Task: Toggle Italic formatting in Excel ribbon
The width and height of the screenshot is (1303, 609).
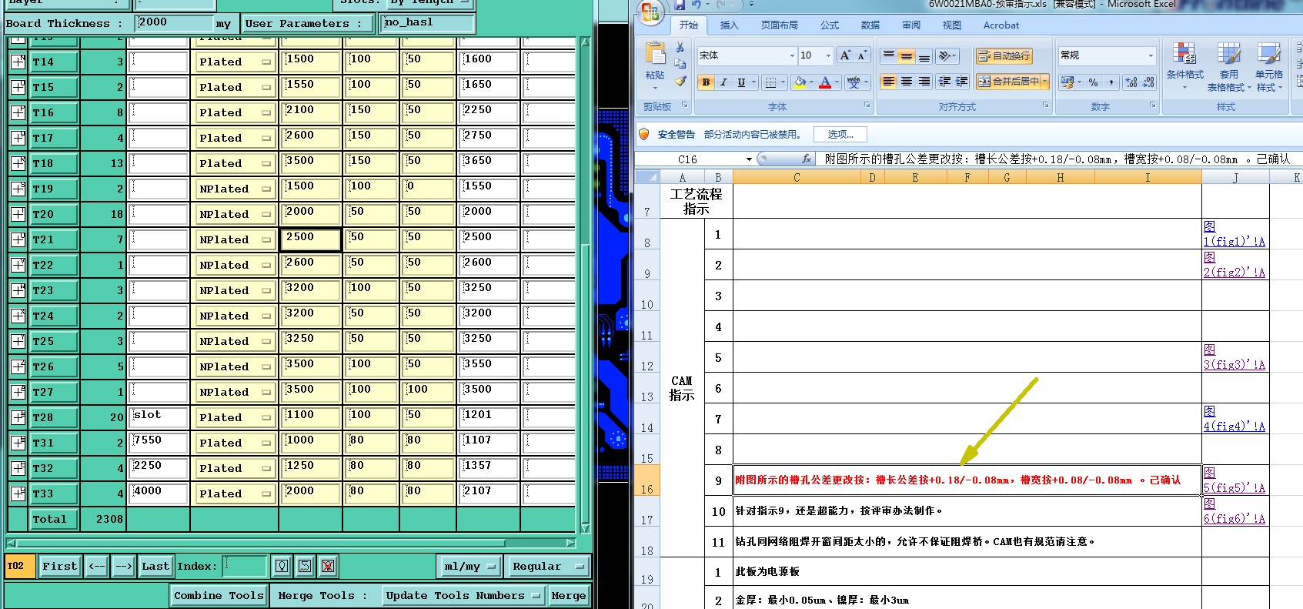Action: [723, 82]
